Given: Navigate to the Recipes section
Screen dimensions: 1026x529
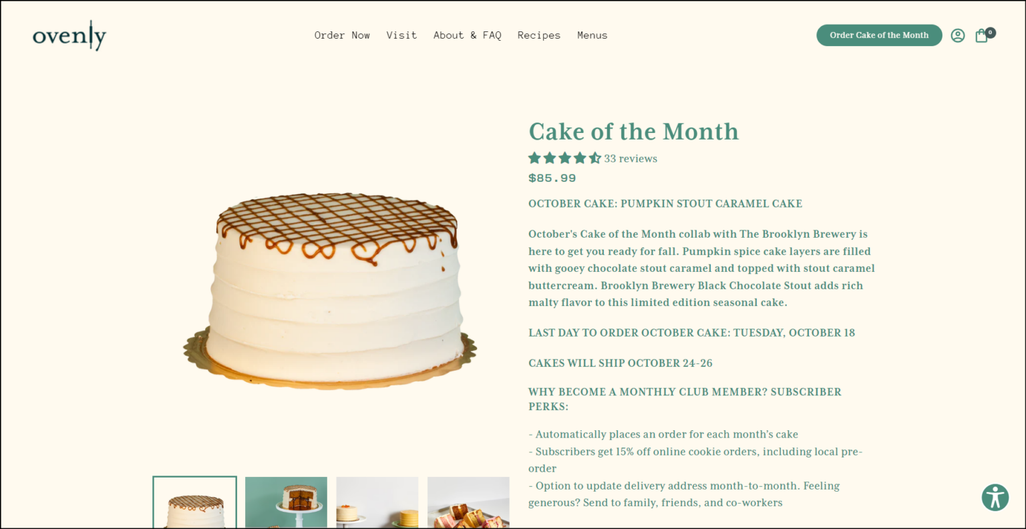Looking at the screenshot, I should point(538,35).
